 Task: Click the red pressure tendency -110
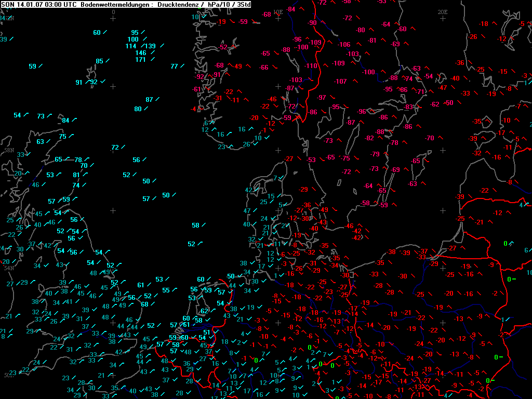[311, 66]
